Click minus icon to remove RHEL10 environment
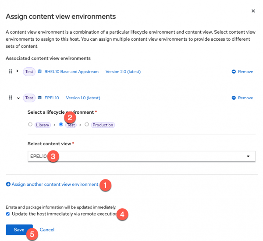263x241 pixels. (x=234, y=72)
